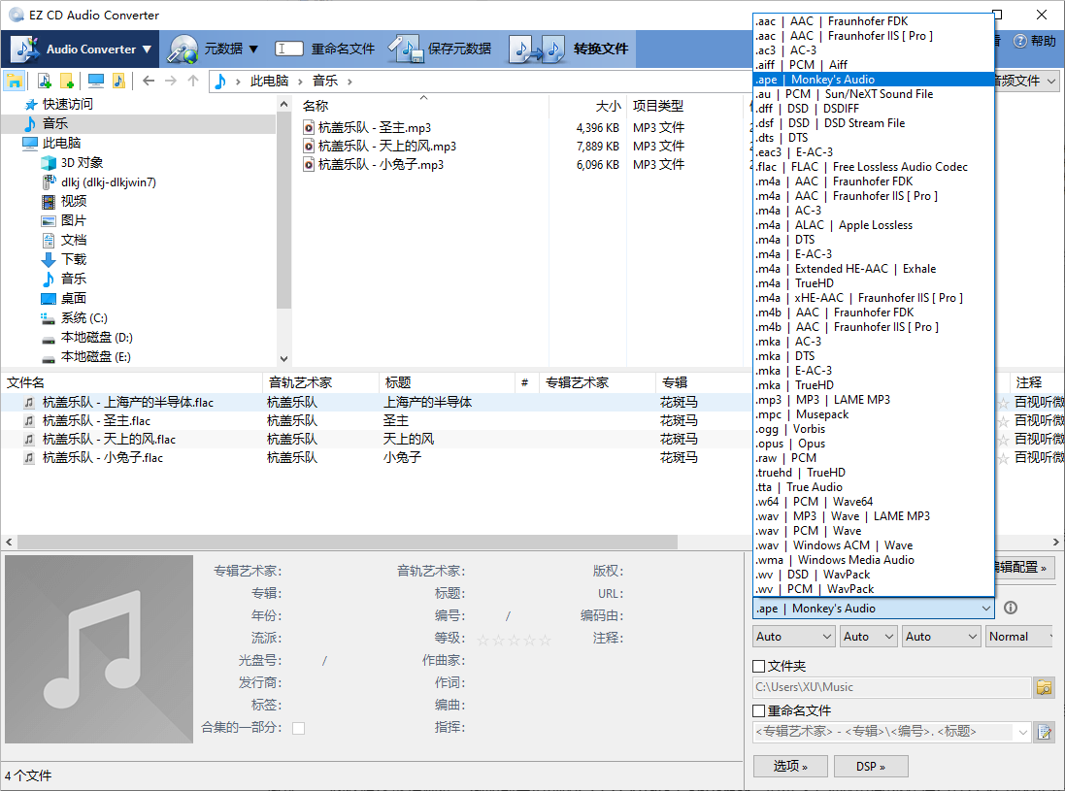The height and width of the screenshot is (791, 1065).
Task: Open the 元数据 disc metadata icon
Action: 183,49
